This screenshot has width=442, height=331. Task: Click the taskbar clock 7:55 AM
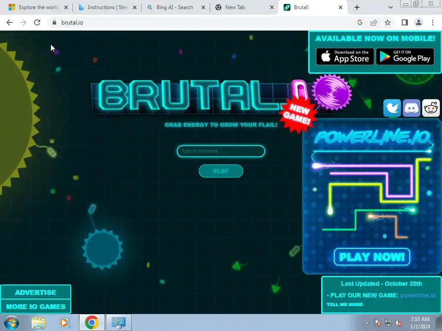[x=420, y=323]
